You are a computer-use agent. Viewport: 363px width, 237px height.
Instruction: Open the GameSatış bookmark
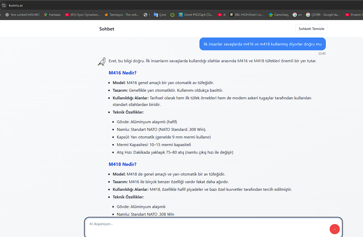pos(279,15)
